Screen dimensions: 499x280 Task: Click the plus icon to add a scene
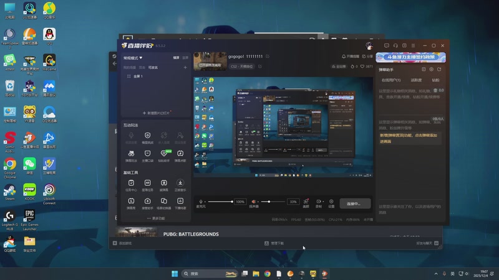click(185, 67)
